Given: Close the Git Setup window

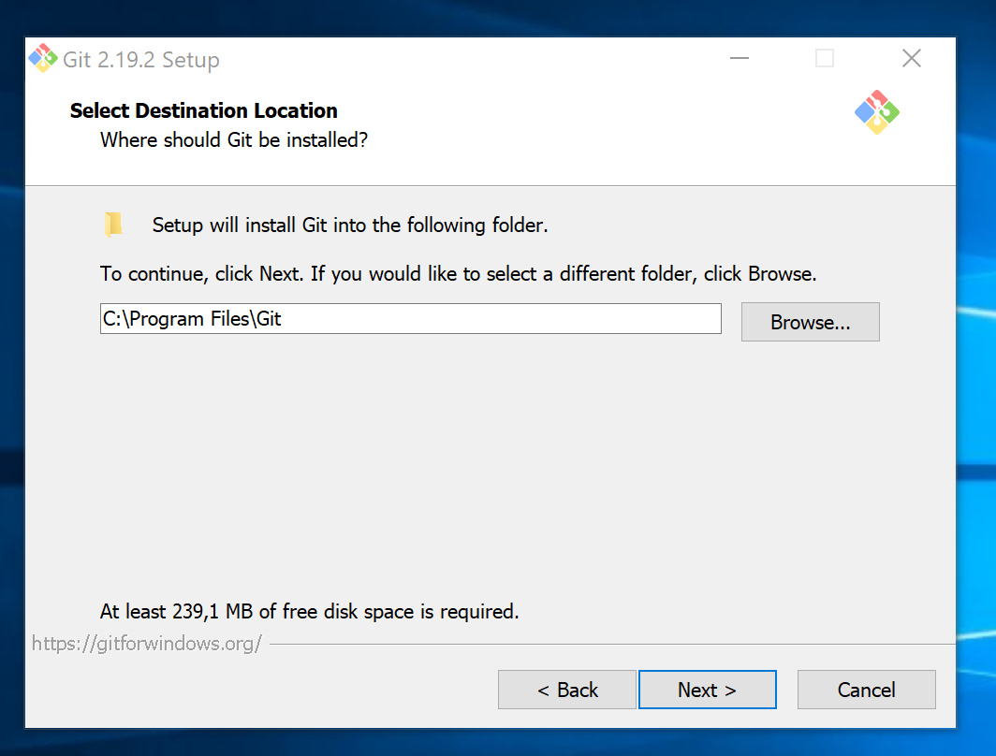Looking at the screenshot, I should coord(912,58).
